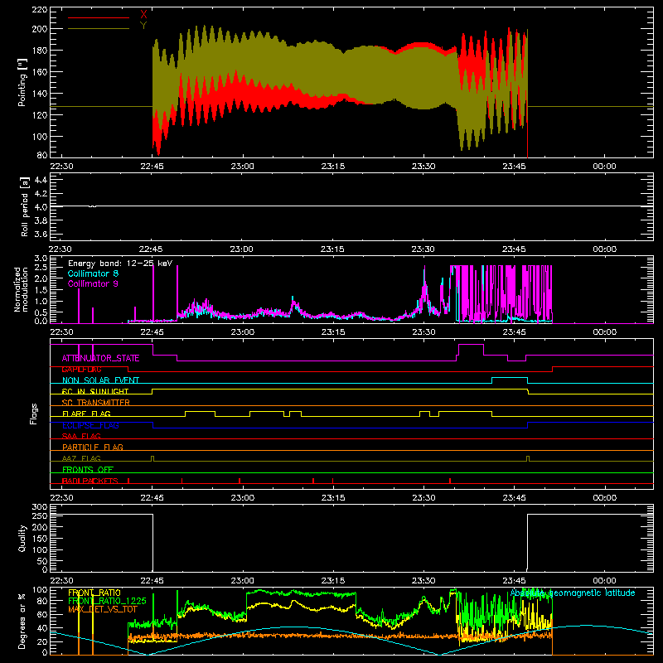This screenshot has width=663, height=663.
Task: Click the SC_TRANSMITTER flag label
Action: coord(95,403)
